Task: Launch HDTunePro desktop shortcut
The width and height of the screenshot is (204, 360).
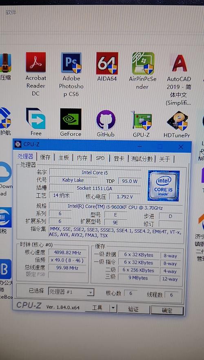Action: click(177, 121)
